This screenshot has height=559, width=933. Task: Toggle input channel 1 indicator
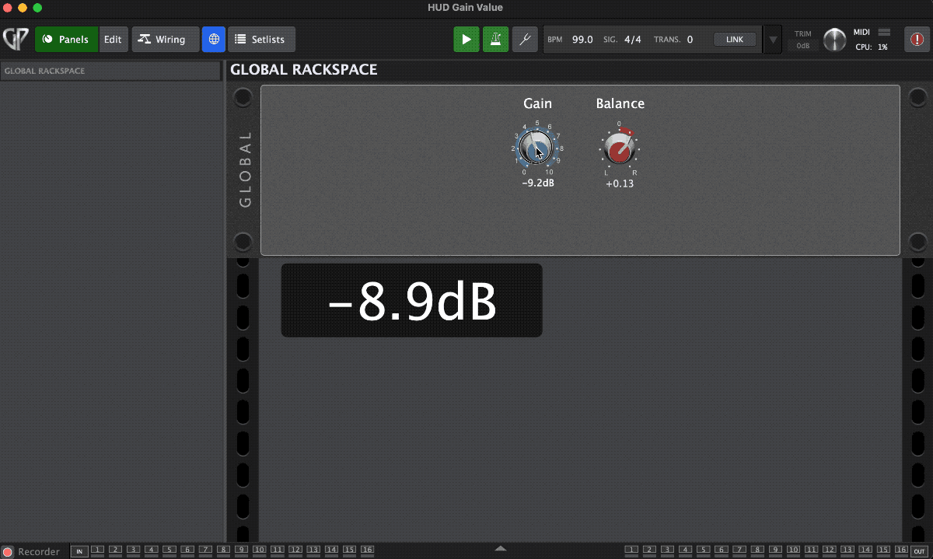pos(98,550)
